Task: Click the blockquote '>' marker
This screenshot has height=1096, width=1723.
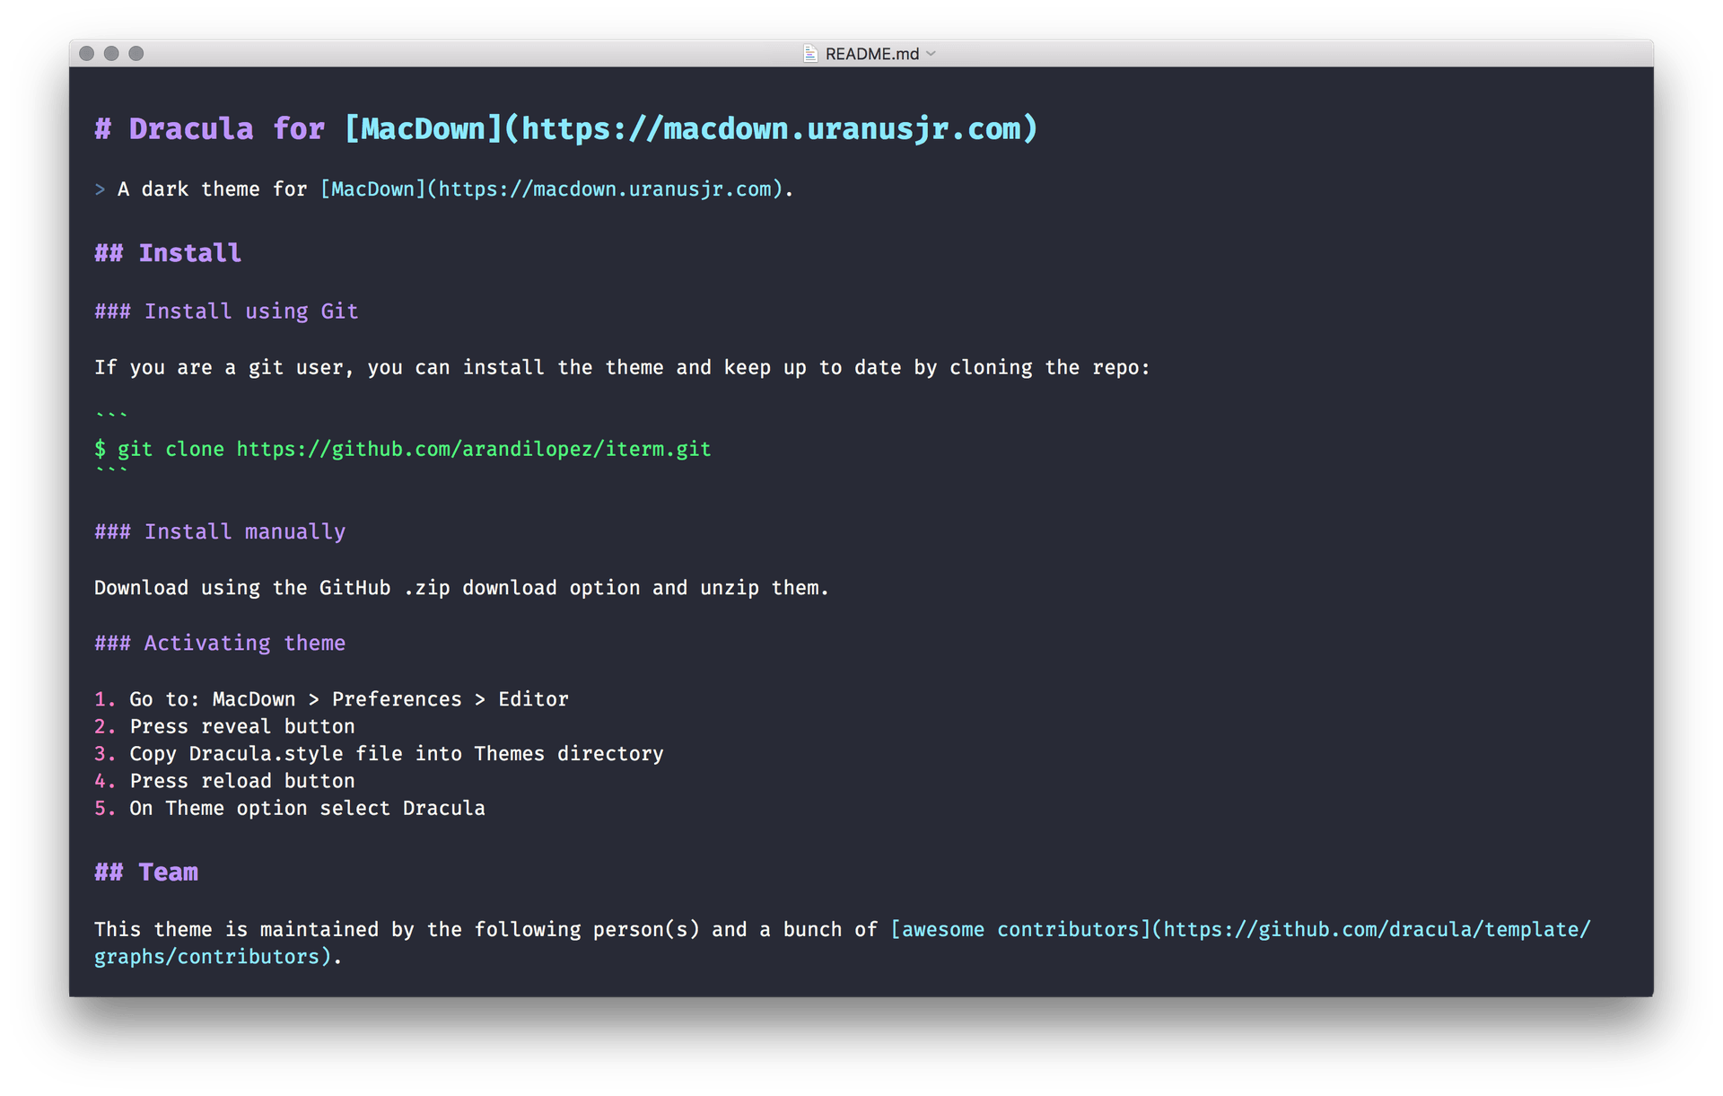Action: (100, 189)
